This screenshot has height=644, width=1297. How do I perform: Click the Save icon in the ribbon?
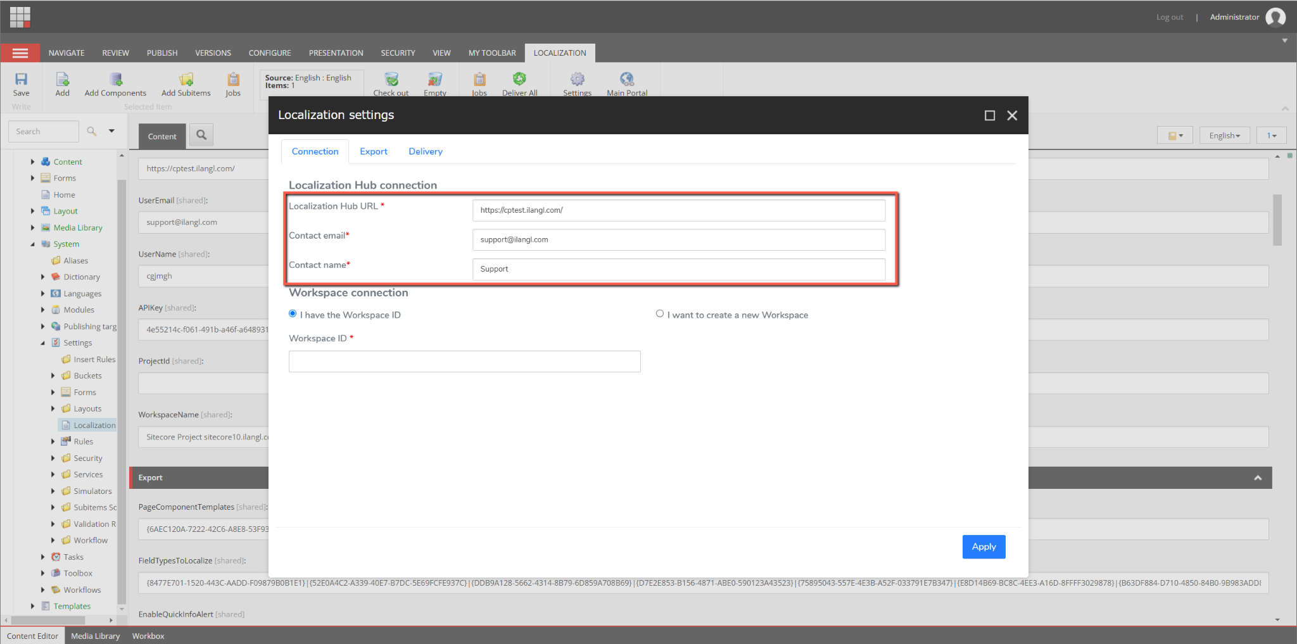click(x=21, y=79)
